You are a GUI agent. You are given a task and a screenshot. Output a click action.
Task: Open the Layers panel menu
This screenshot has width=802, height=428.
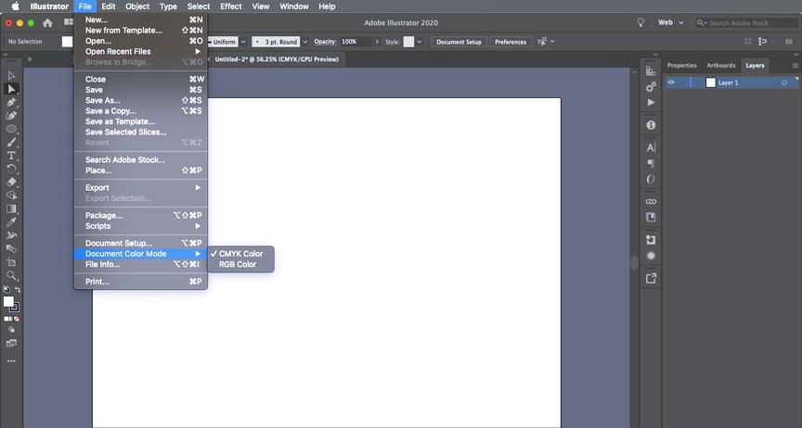pyautogui.click(x=795, y=66)
